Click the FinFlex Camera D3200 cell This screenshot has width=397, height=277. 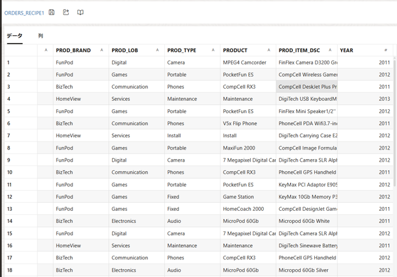(307, 63)
